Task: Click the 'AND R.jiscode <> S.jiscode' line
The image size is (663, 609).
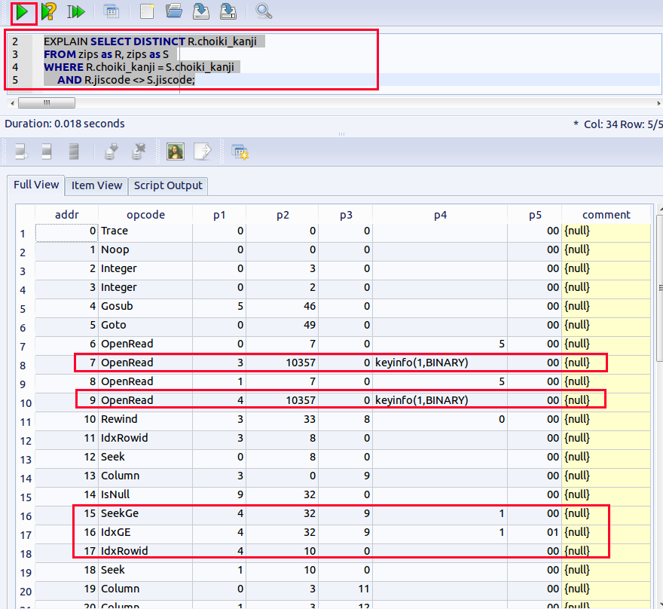Action: pos(126,80)
